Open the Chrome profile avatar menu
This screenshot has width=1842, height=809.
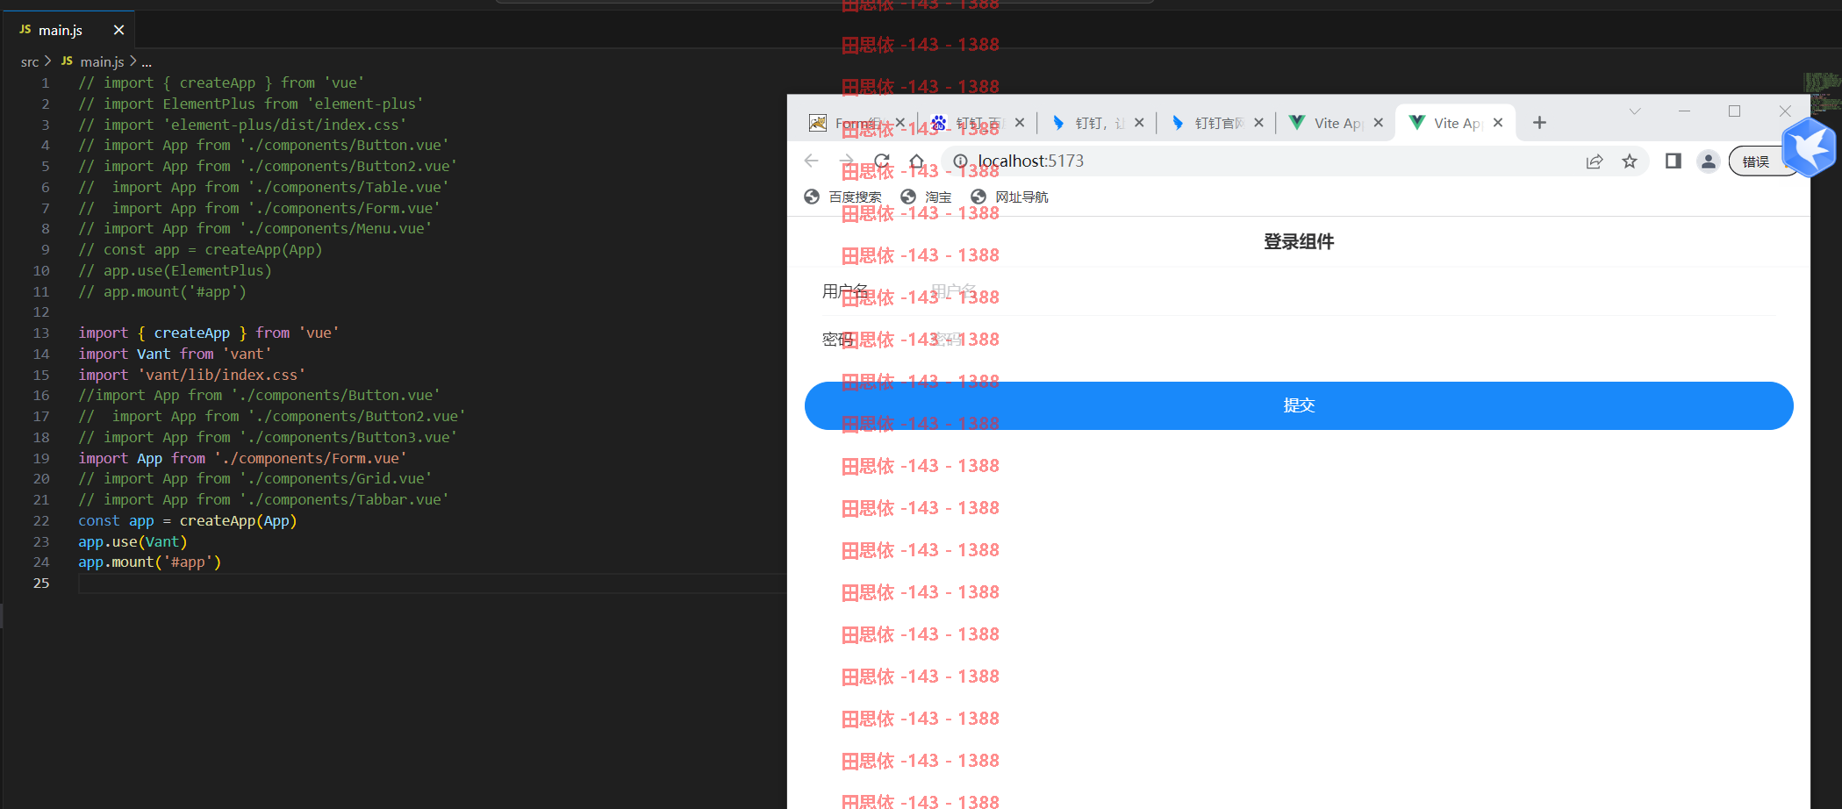[x=1708, y=161]
